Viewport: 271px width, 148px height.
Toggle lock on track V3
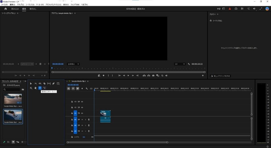point(72,102)
